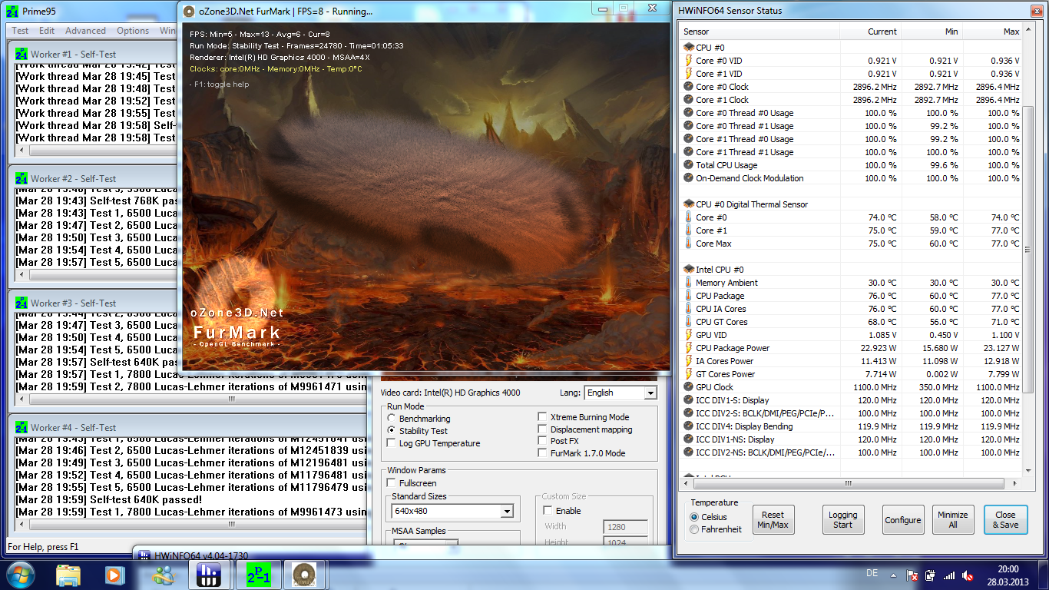This screenshot has width=1049, height=590.
Task: Click the network signal icon in the tray
Action: point(949,575)
